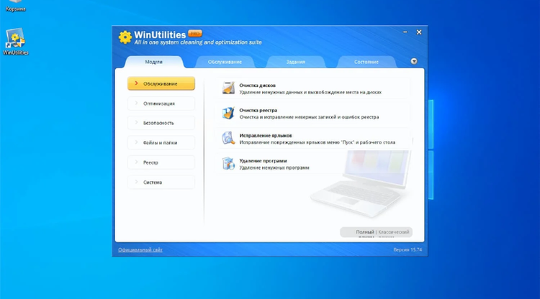Open the Disk Cleaner (Очистка дисков) icon

point(228,88)
